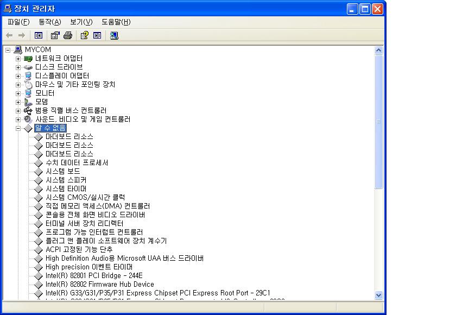Click the USB icon for 범용 직렬 버스 컨트롤러
This screenshot has height=315, width=456.
pos(28,111)
